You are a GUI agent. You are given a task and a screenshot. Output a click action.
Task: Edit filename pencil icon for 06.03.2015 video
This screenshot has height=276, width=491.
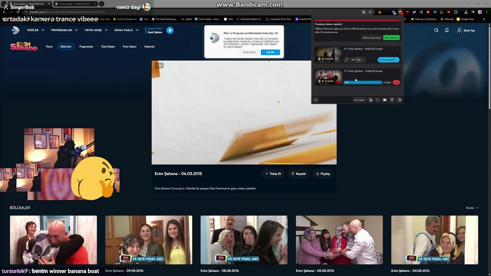[x=346, y=60]
